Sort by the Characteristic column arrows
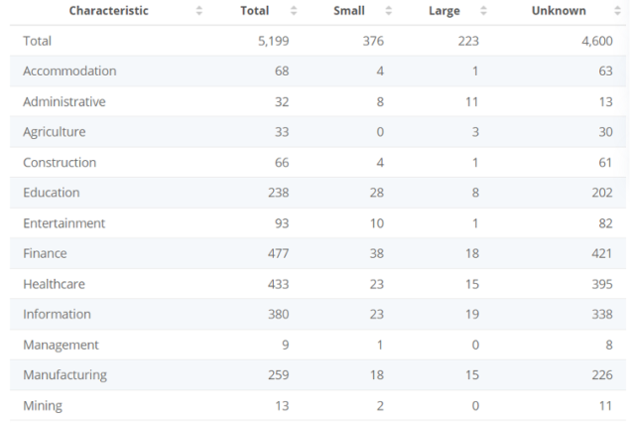632x423 pixels. 197,11
